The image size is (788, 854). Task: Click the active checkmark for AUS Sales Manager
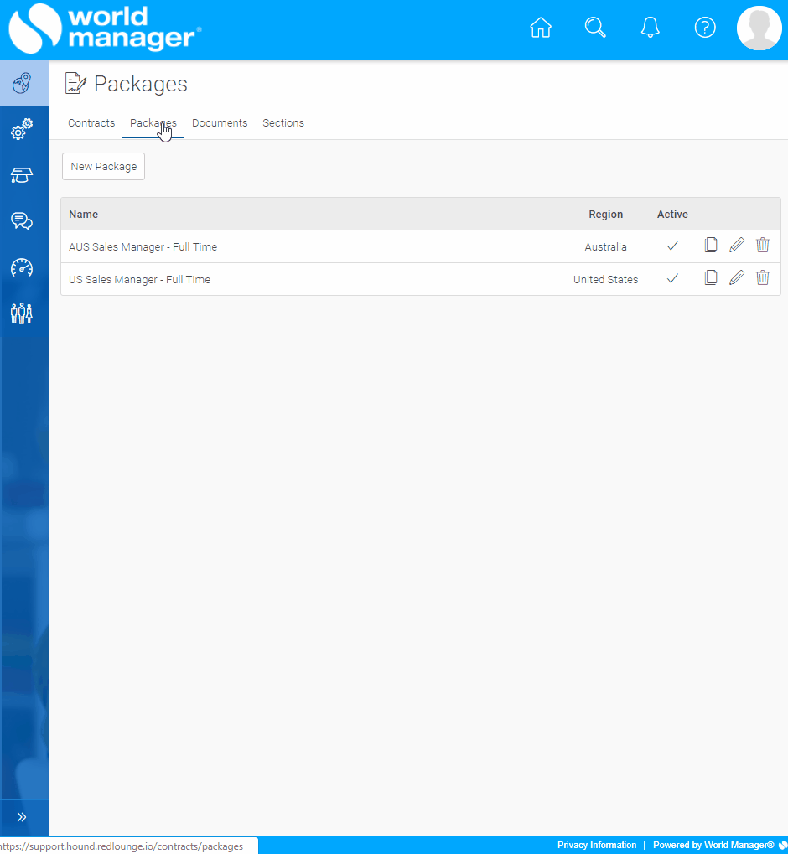pyautogui.click(x=672, y=246)
